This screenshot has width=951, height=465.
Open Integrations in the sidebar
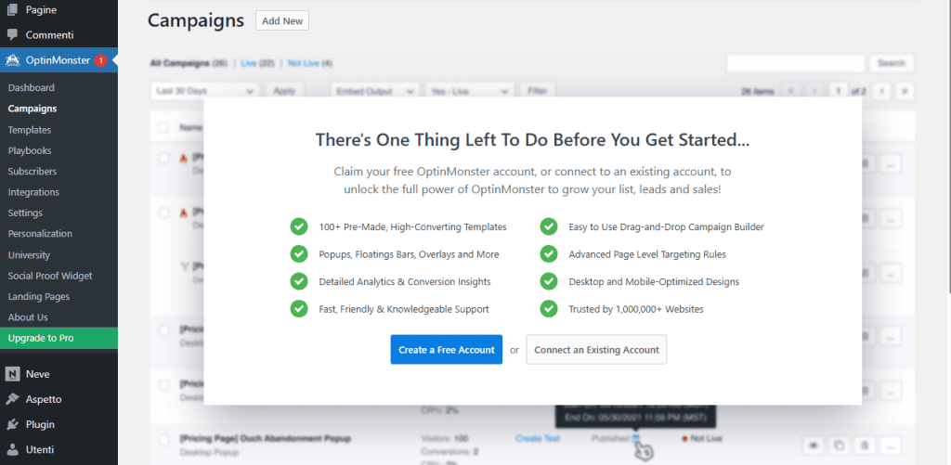33,192
